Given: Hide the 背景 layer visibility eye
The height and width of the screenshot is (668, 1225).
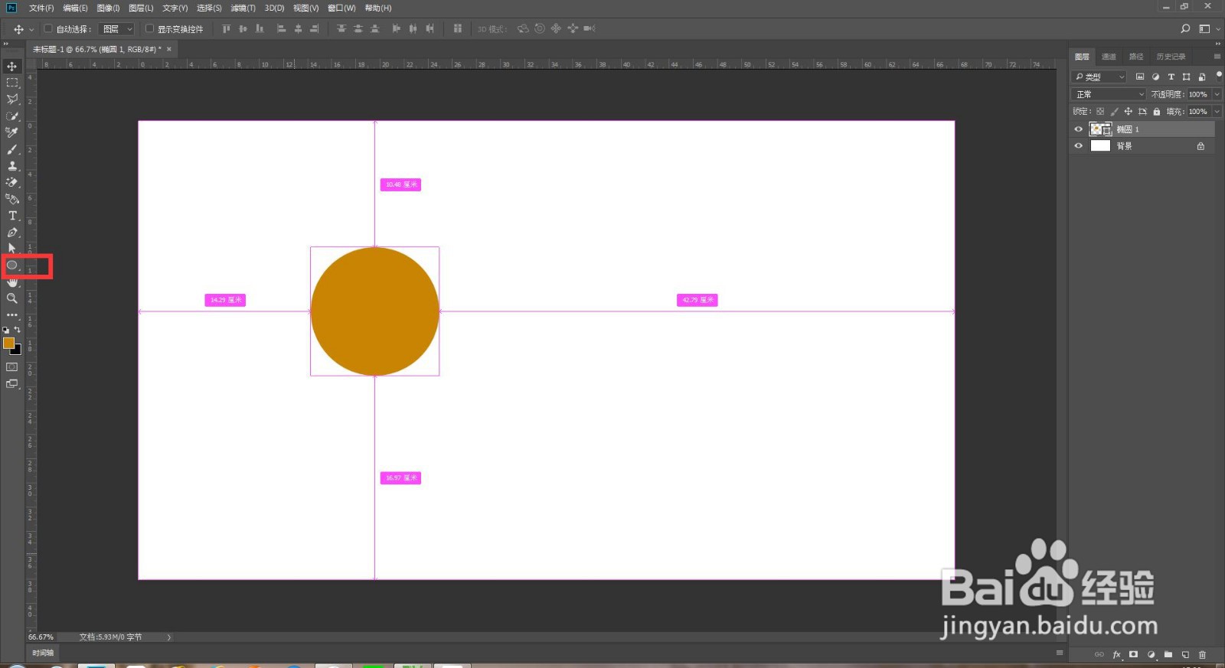Looking at the screenshot, I should pyautogui.click(x=1079, y=145).
